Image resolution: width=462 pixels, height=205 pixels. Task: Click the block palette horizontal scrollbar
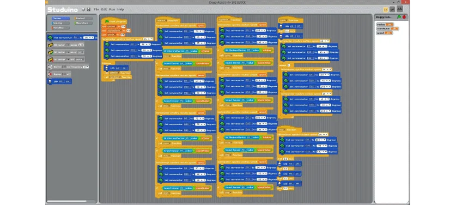click(x=67, y=202)
